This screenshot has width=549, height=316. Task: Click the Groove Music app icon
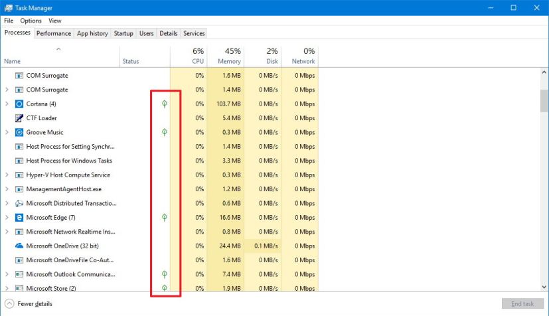tap(19, 132)
